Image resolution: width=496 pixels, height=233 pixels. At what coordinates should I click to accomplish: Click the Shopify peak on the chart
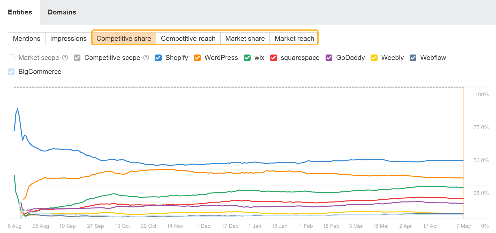(x=18, y=109)
